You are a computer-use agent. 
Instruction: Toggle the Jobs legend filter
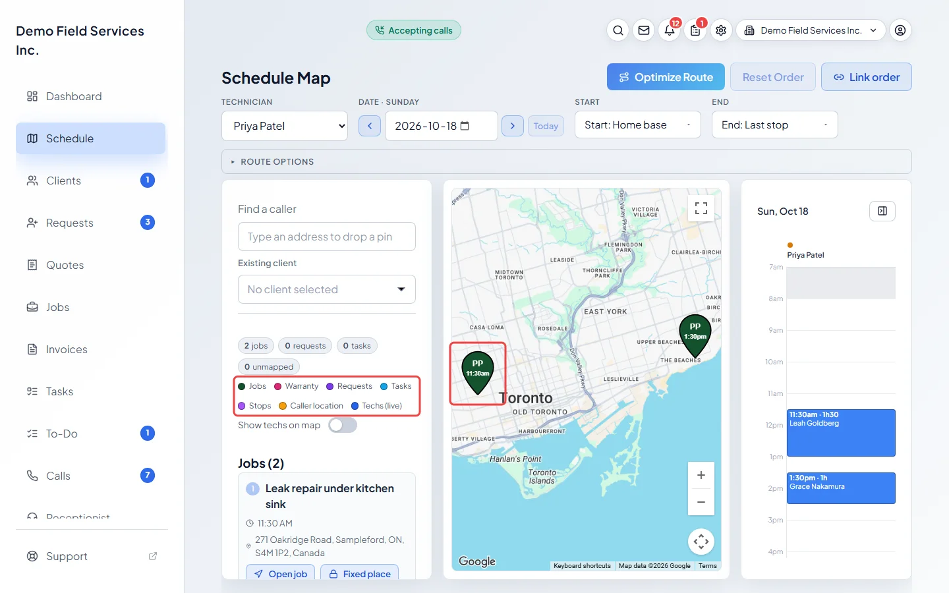click(x=252, y=386)
